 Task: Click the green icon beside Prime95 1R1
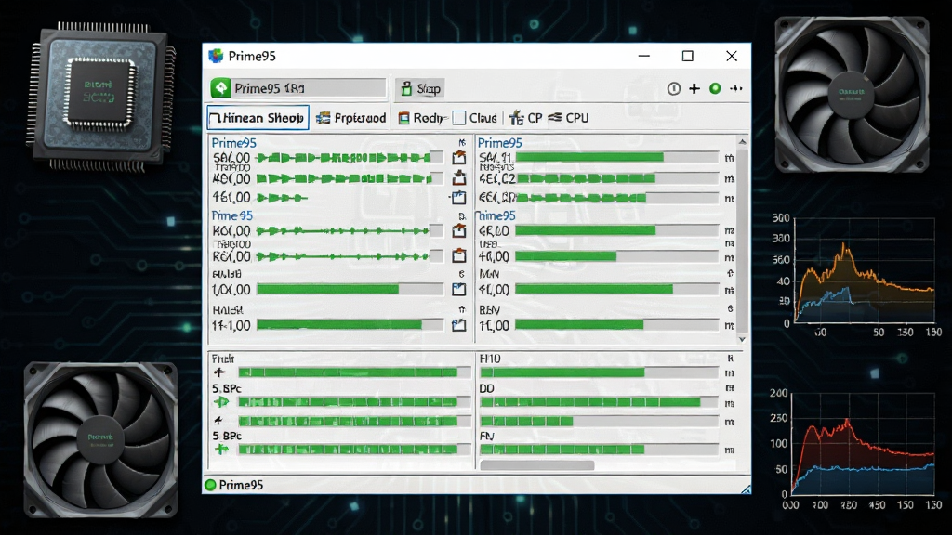point(221,88)
